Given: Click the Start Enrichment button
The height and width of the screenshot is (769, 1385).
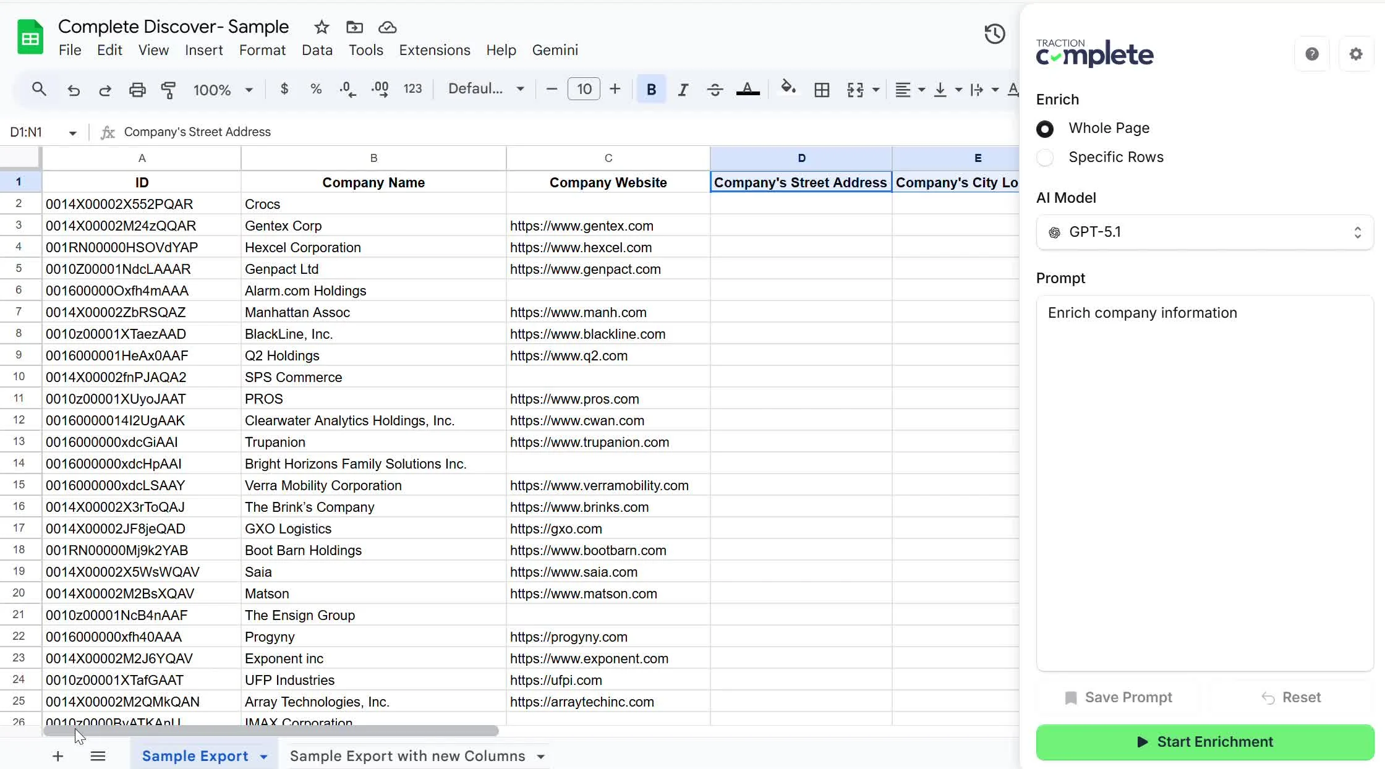Looking at the screenshot, I should (1204, 742).
